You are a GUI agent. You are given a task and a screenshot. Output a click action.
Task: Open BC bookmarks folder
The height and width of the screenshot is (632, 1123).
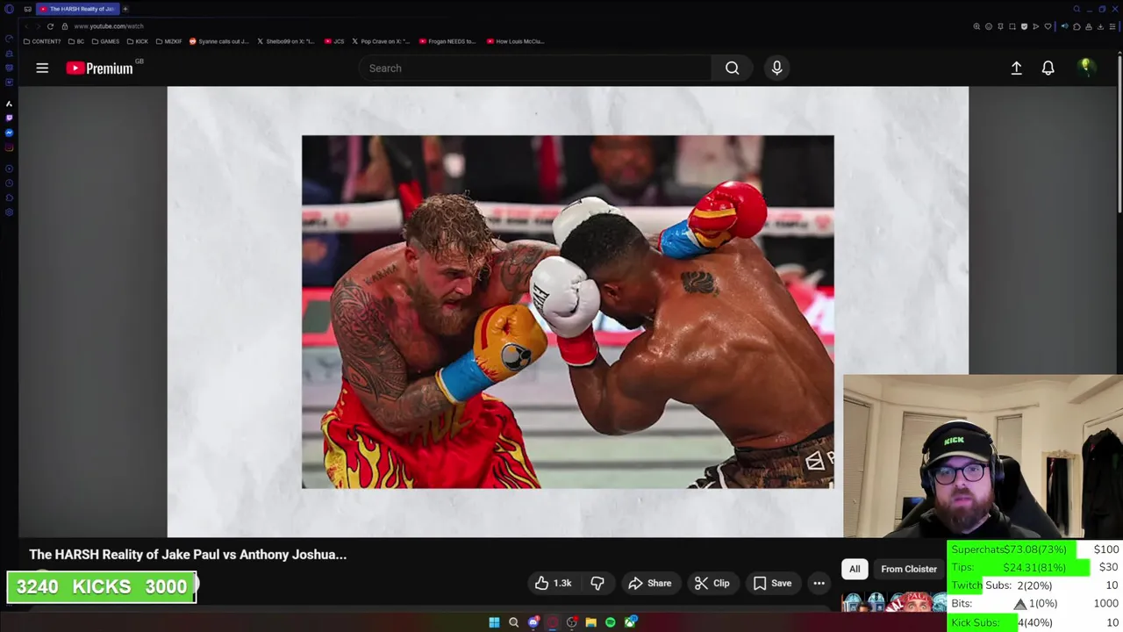76,41
